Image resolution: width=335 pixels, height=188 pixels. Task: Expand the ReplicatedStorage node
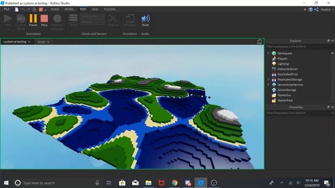pyautogui.click(x=269, y=79)
